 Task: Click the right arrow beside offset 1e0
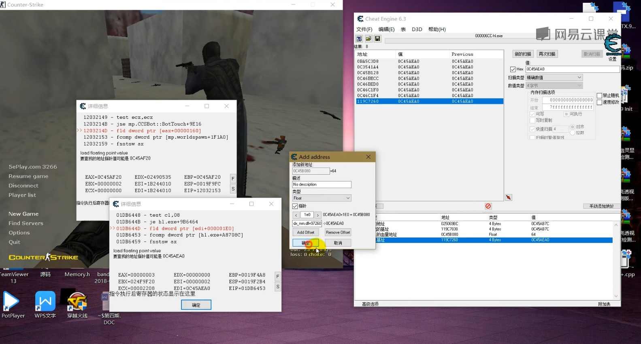pos(317,215)
